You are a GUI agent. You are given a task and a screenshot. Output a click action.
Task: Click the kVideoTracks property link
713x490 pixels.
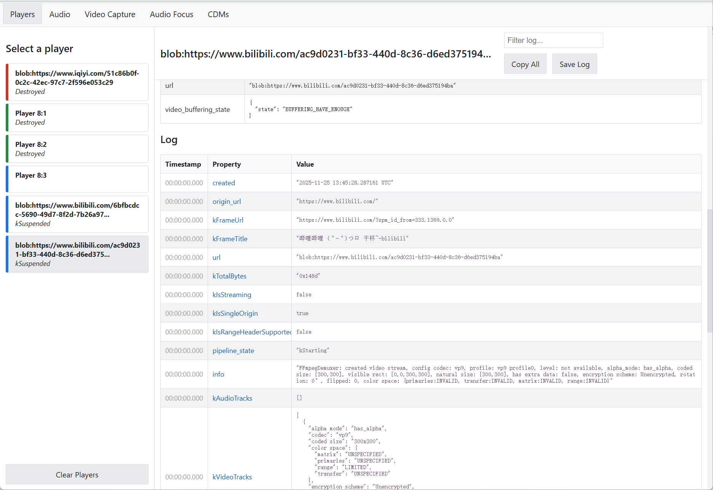tap(232, 477)
